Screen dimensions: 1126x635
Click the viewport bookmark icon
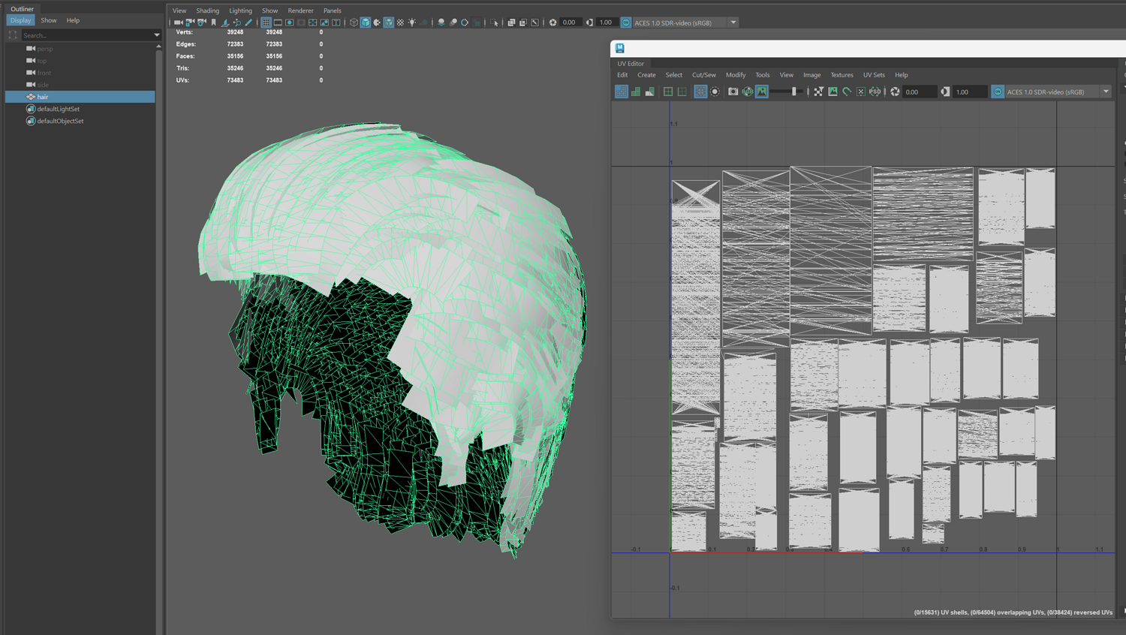(x=214, y=23)
